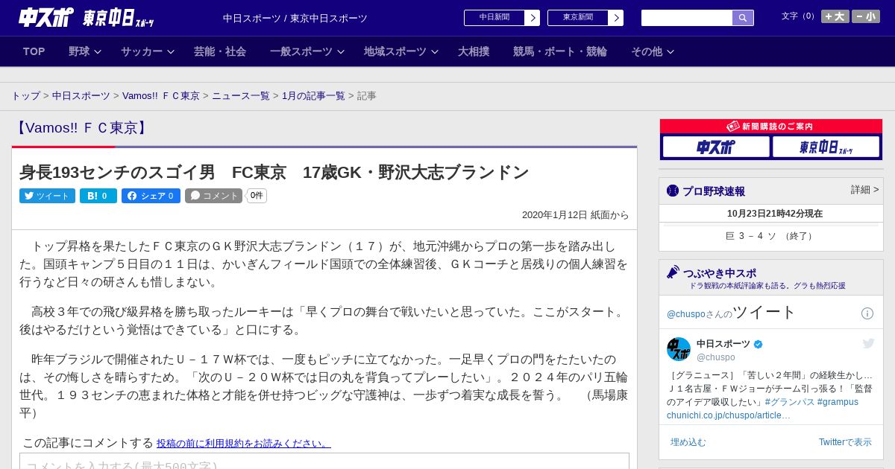Screen dimensions: 895x469
Task: Open 中日スポーツ Twitter profile name
Action: pyautogui.click(x=725, y=344)
